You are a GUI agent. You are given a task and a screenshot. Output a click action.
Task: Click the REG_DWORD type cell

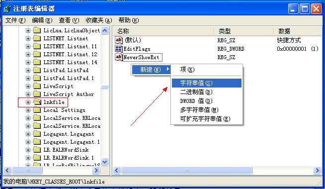coord(231,49)
